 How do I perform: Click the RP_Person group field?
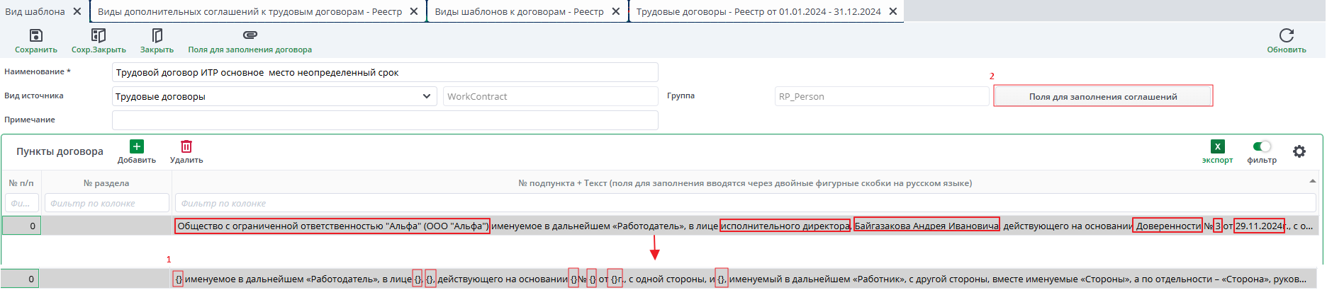pos(882,96)
